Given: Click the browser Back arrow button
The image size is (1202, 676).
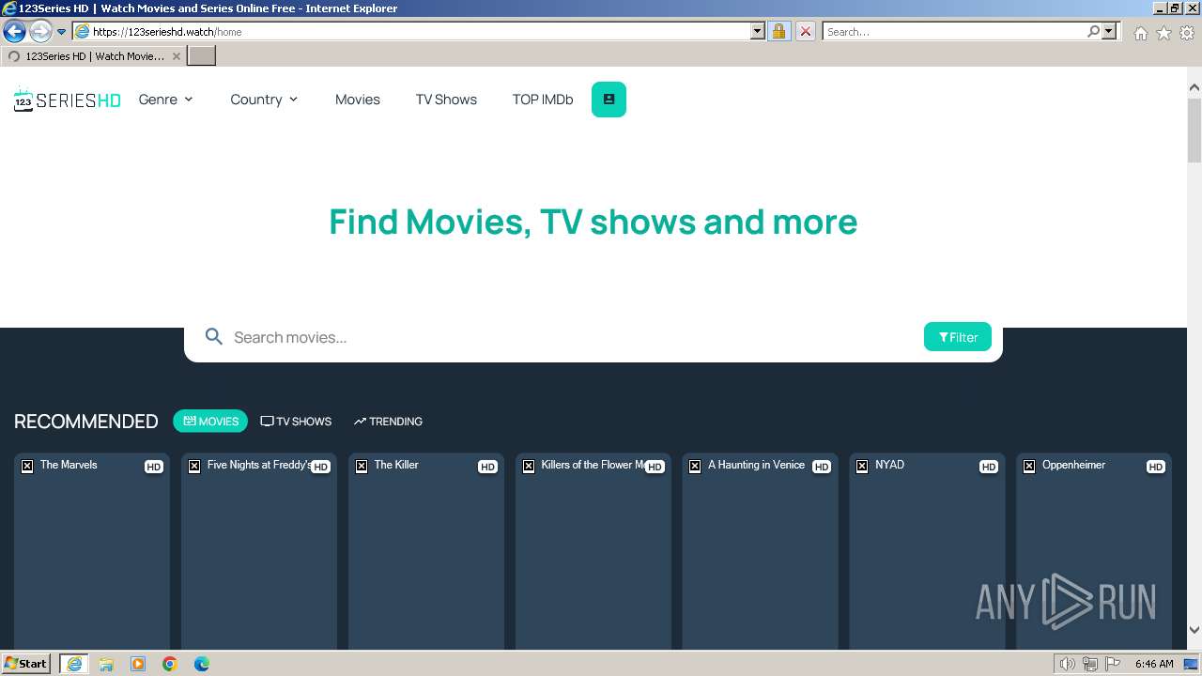Looking at the screenshot, I should click(x=14, y=32).
